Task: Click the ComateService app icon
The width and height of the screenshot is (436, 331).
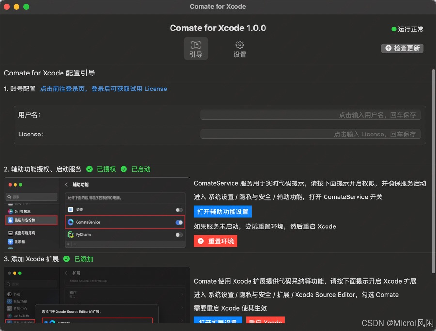Action: click(71, 222)
